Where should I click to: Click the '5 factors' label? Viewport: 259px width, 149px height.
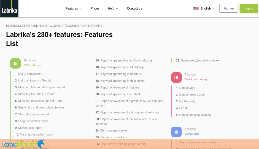(x=190, y=74)
